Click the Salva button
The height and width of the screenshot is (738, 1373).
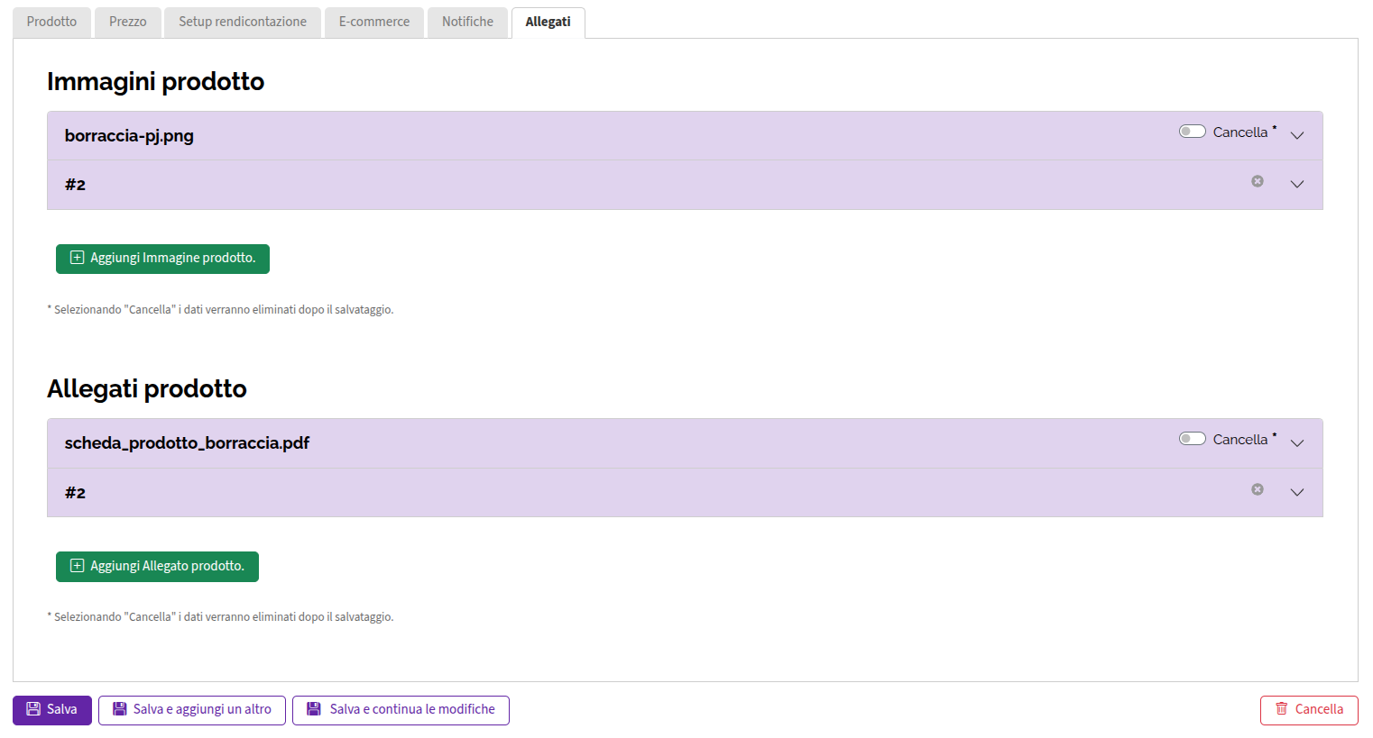pos(52,710)
